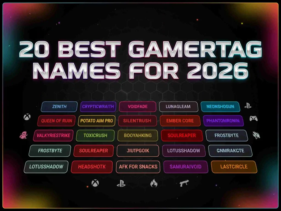Click the HEADSHOTK tag

(92, 167)
